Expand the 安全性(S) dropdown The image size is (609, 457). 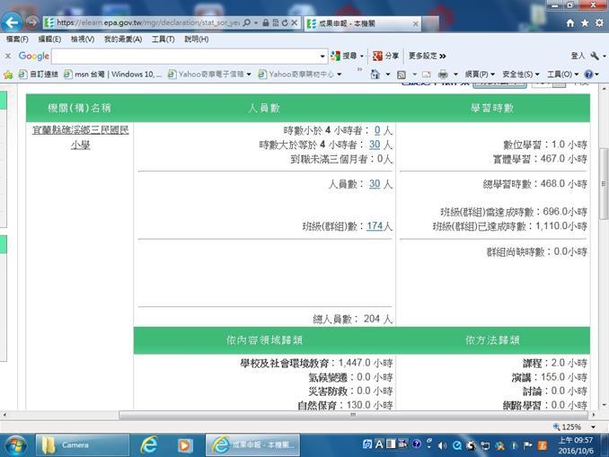click(x=521, y=74)
